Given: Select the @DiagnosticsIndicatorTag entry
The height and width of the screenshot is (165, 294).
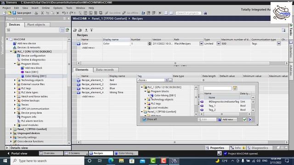Looking at the screenshot, I should [x=224, y=102].
